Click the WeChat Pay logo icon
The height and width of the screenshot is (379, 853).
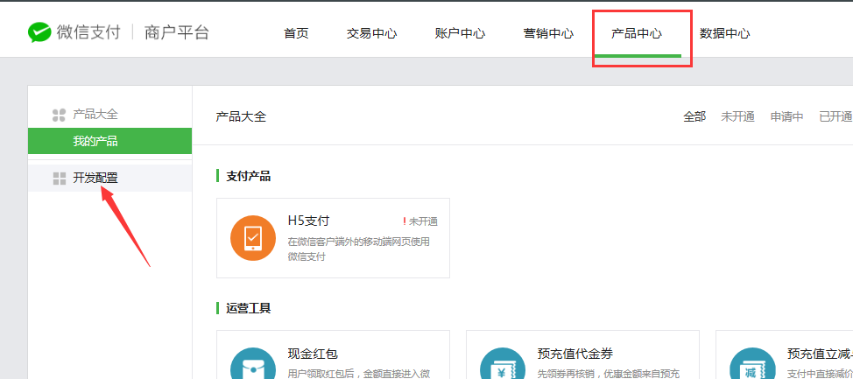click(x=39, y=33)
